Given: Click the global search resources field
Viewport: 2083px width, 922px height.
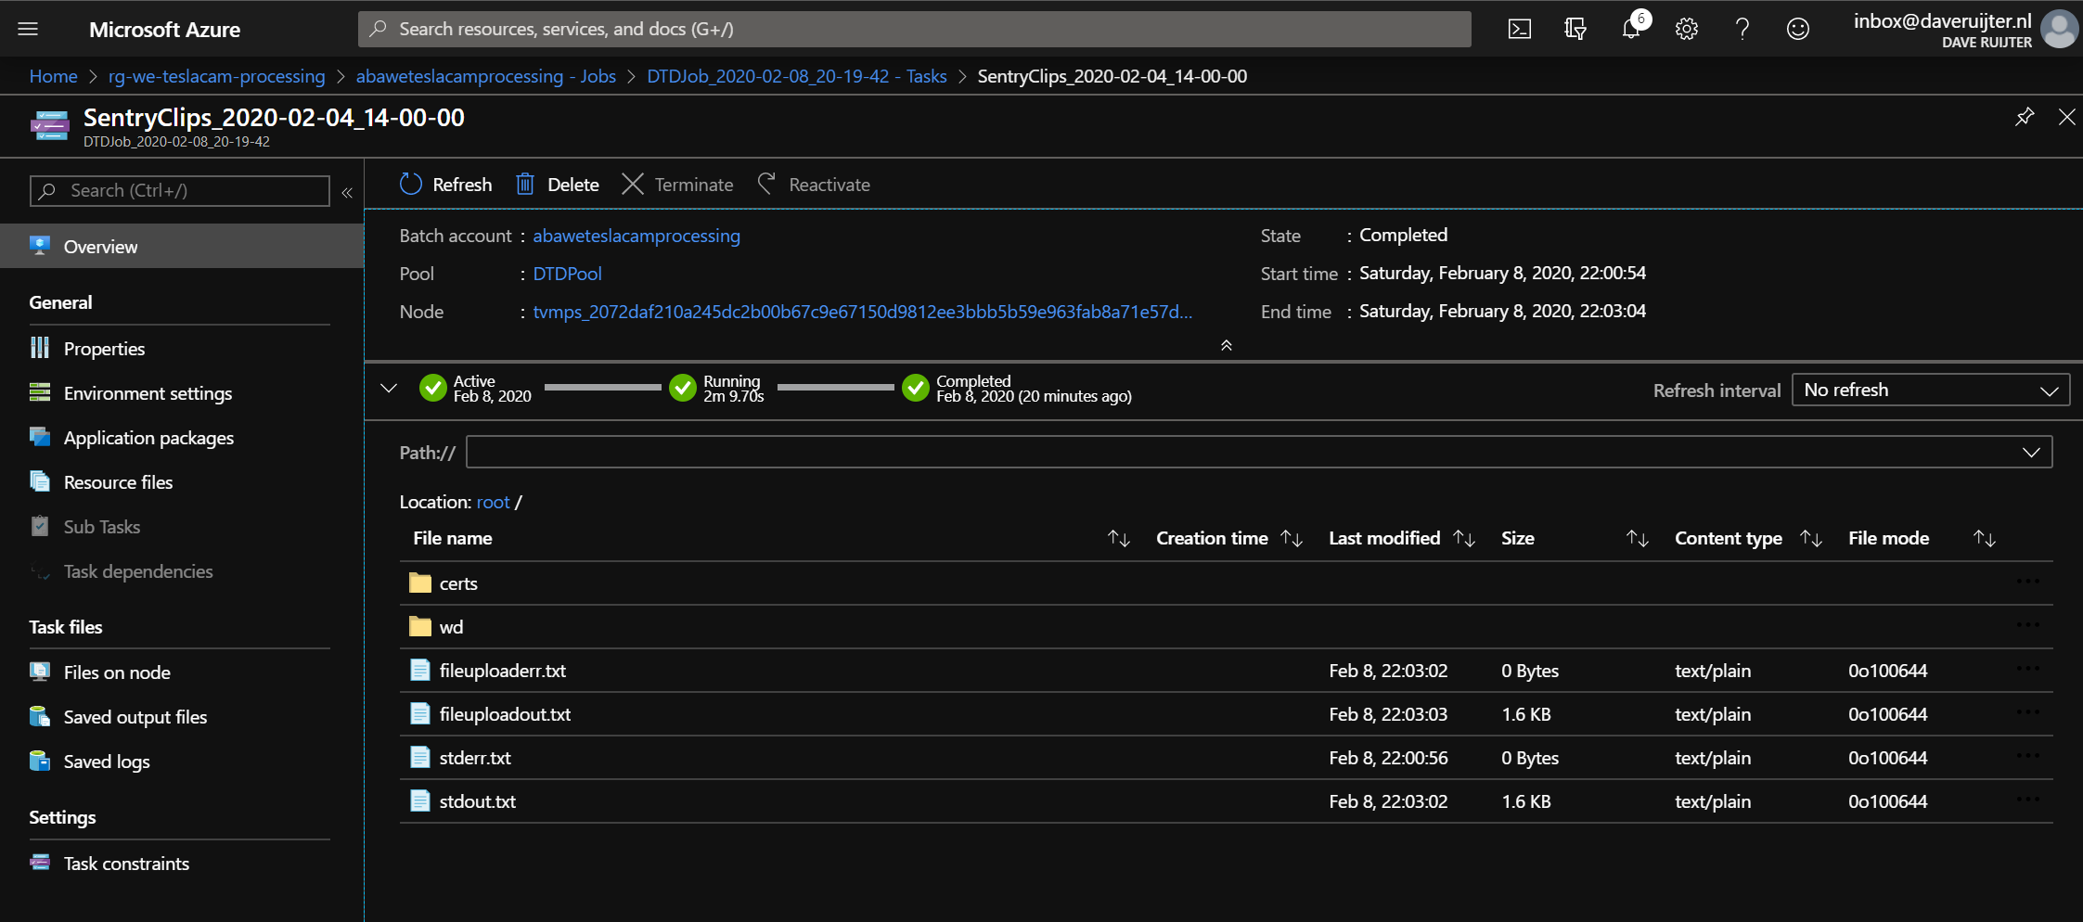Looking at the screenshot, I should 914,29.
